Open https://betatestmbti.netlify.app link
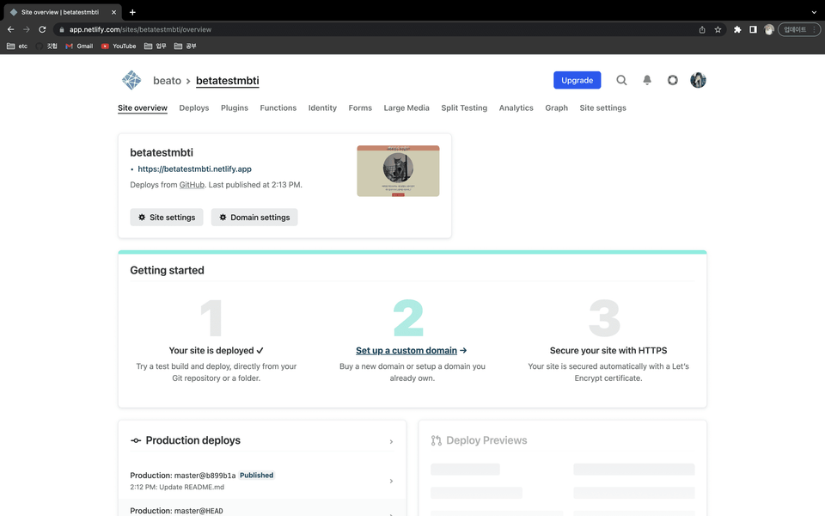Screen dimensions: 825x516 click(x=194, y=169)
